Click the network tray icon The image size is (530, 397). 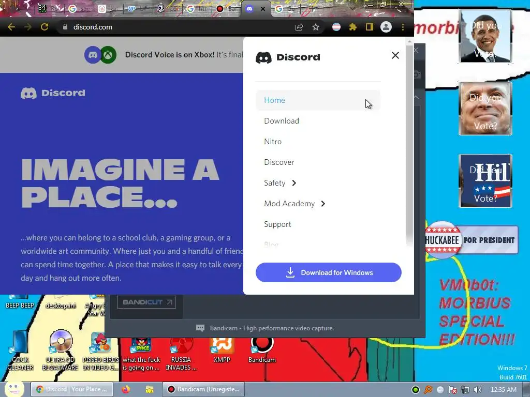pyautogui.click(x=465, y=390)
